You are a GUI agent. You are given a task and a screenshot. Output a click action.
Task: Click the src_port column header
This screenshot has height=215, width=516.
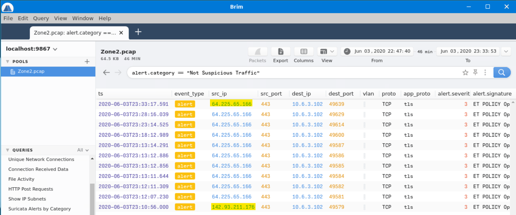[271, 94]
